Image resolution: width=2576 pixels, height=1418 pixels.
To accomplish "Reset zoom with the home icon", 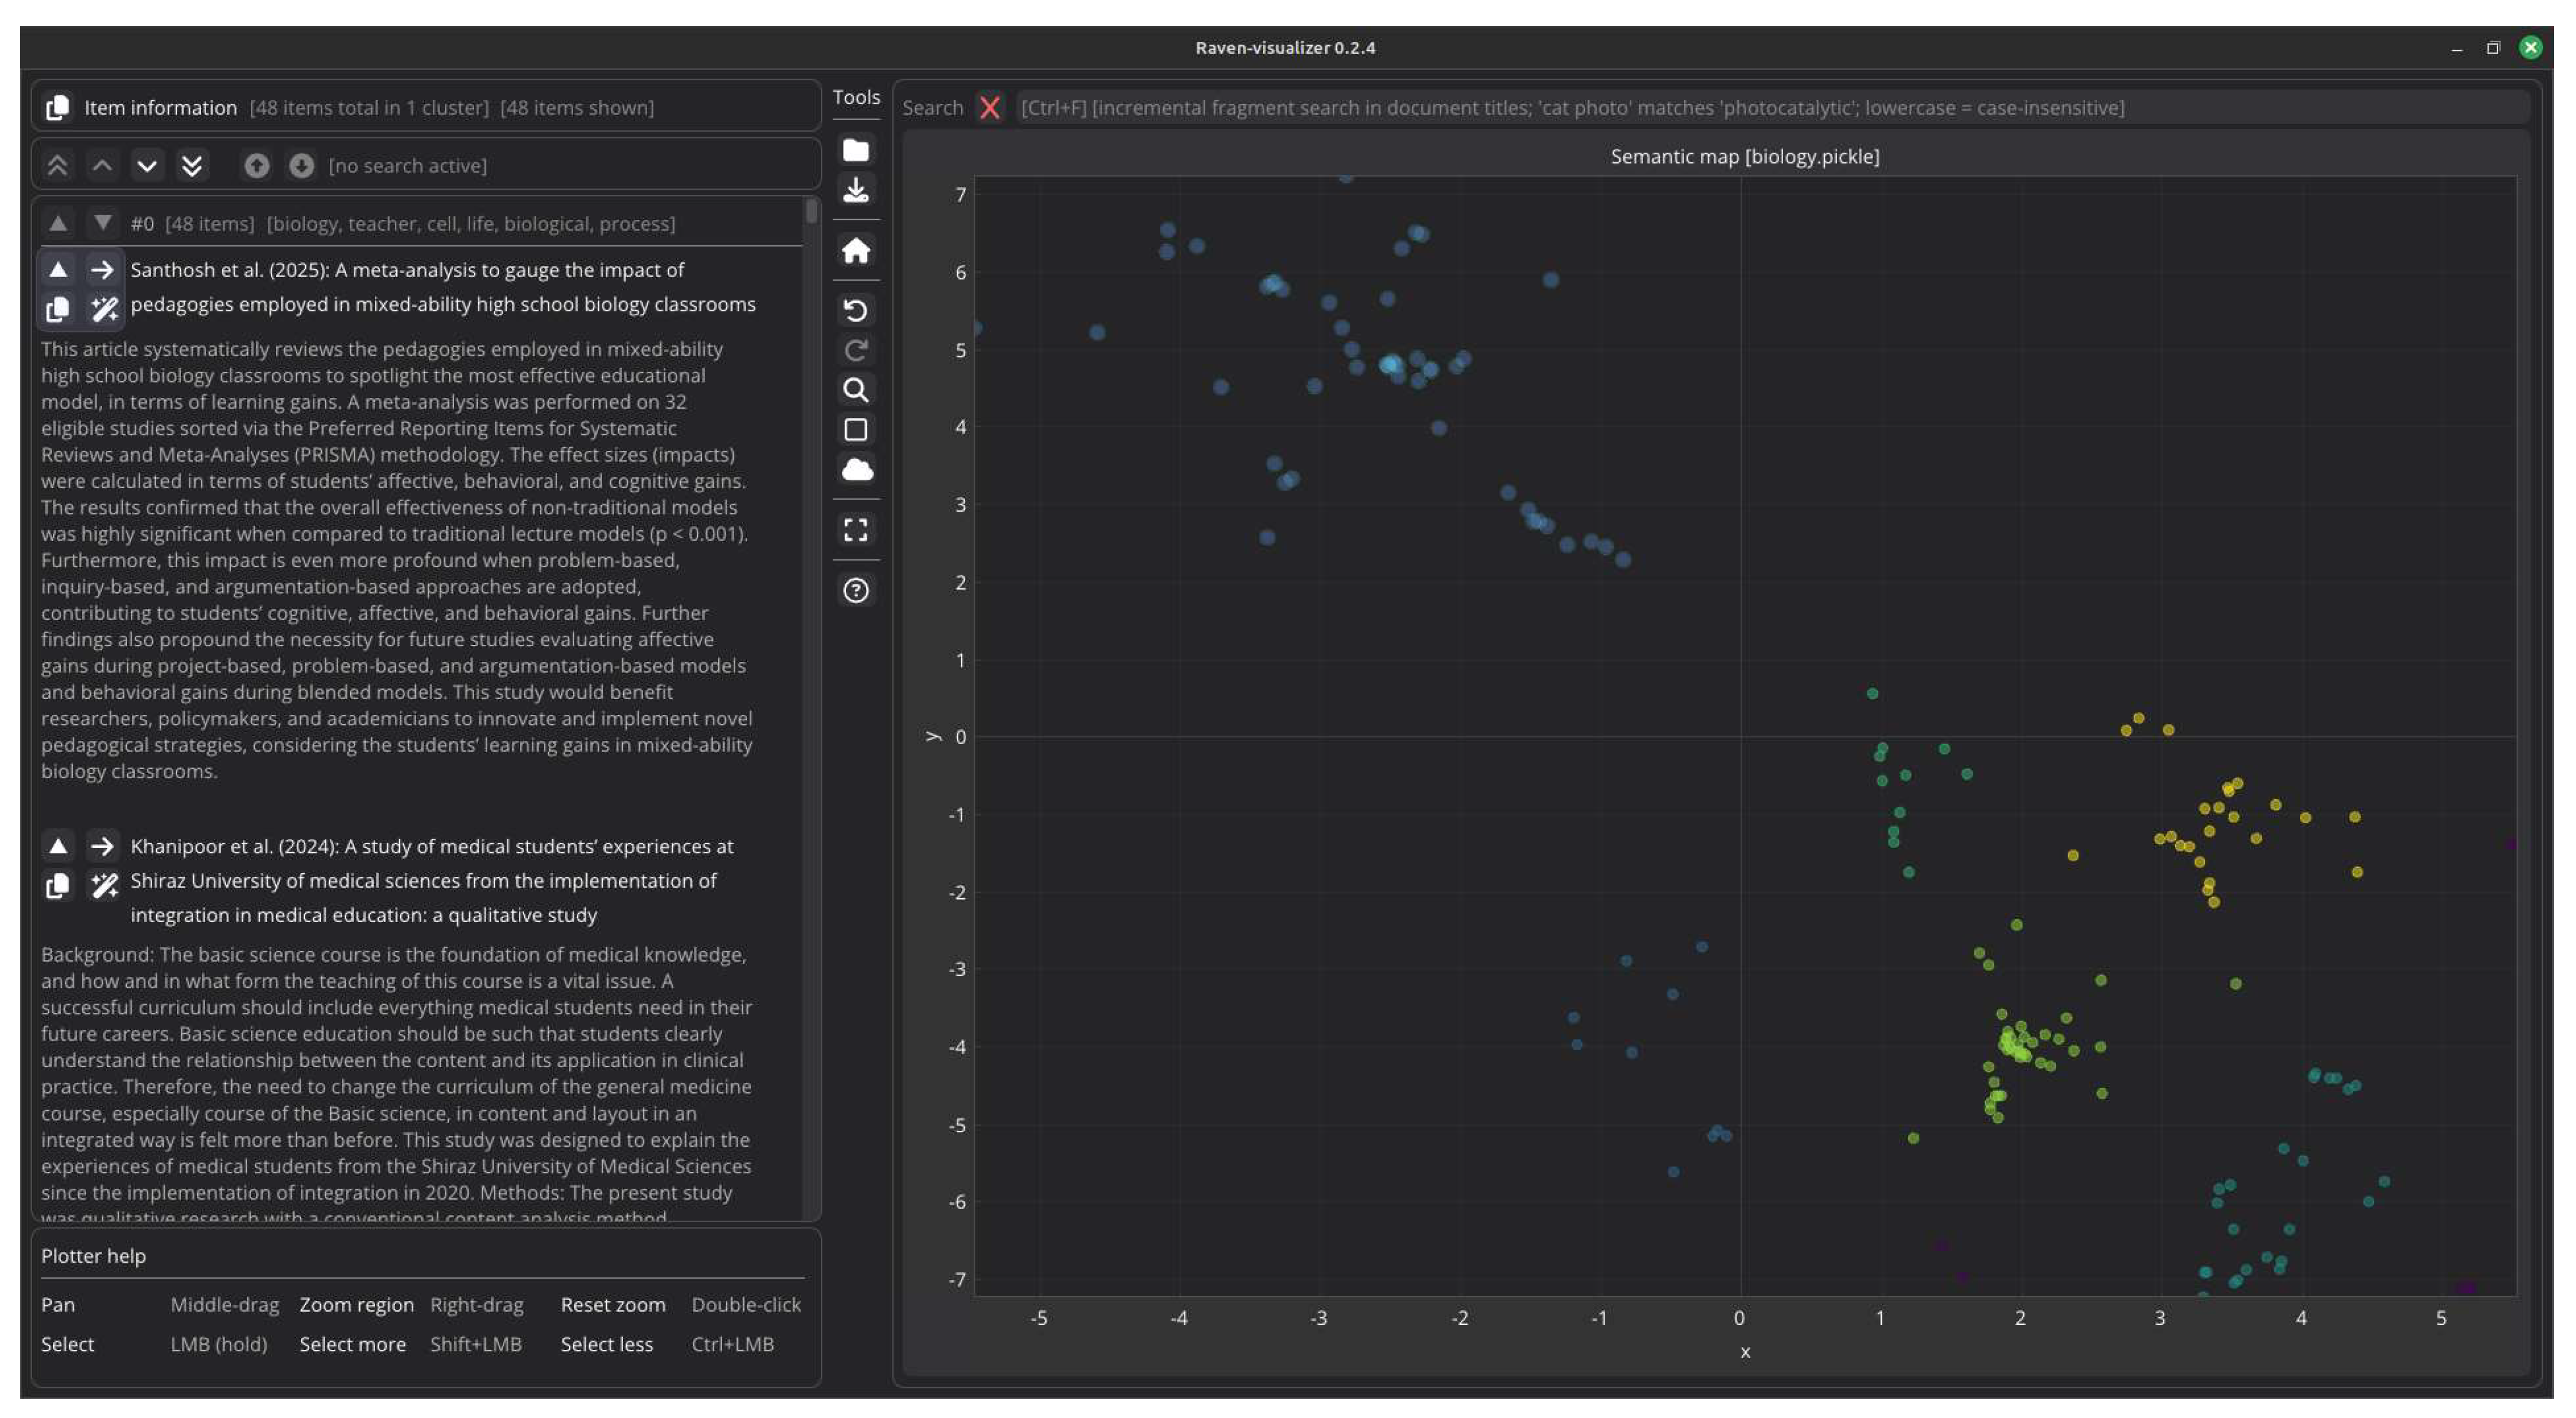I will pos(855,250).
